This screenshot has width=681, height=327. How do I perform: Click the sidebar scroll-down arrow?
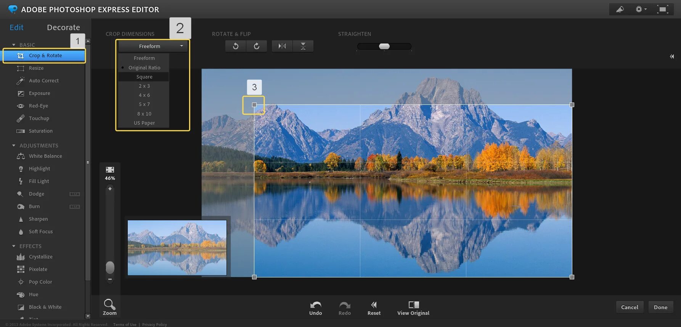coord(88,316)
